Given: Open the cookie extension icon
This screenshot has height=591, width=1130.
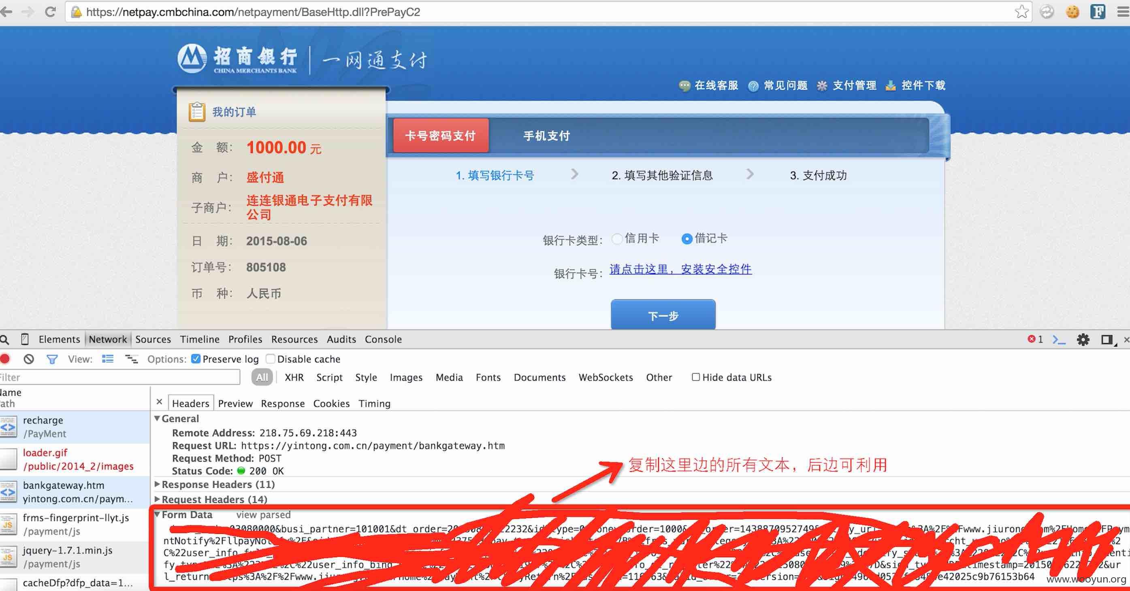Looking at the screenshot, I should click(1072, 12).
